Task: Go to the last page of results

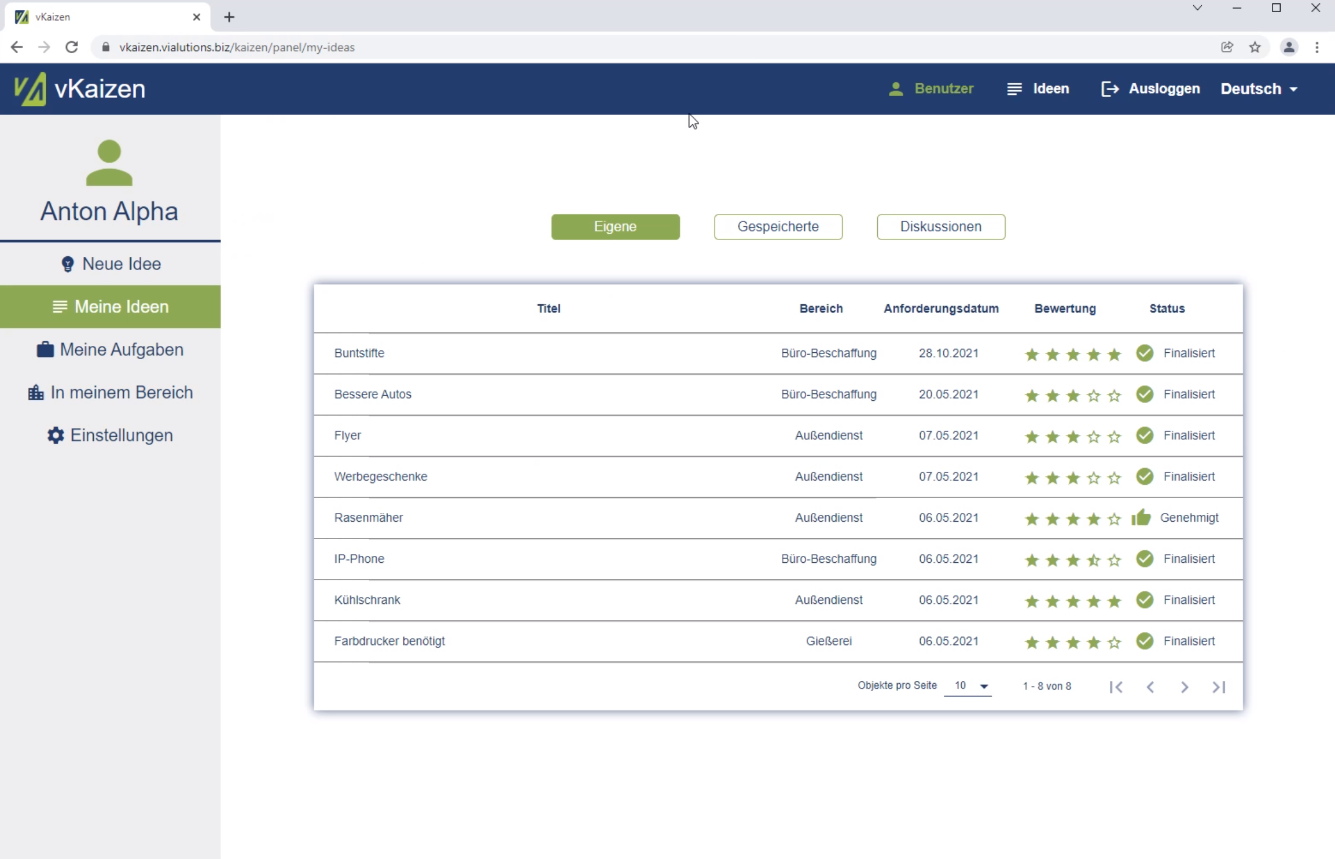Action: 1219,687
